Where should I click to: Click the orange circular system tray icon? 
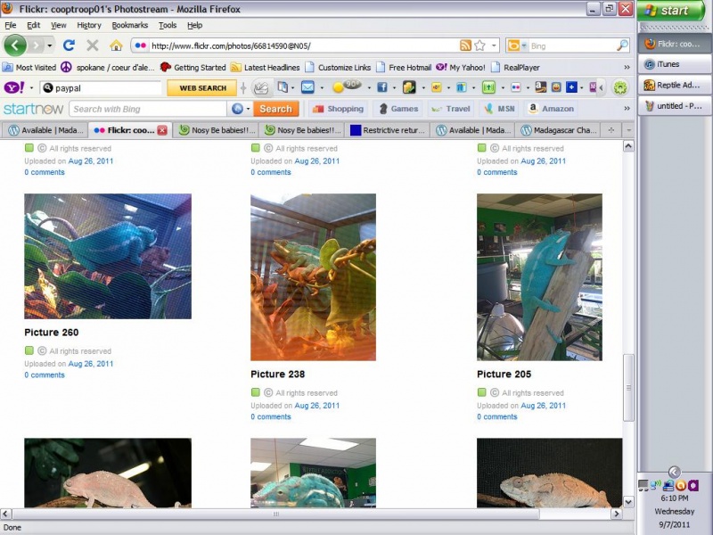(x=680, y=485)
